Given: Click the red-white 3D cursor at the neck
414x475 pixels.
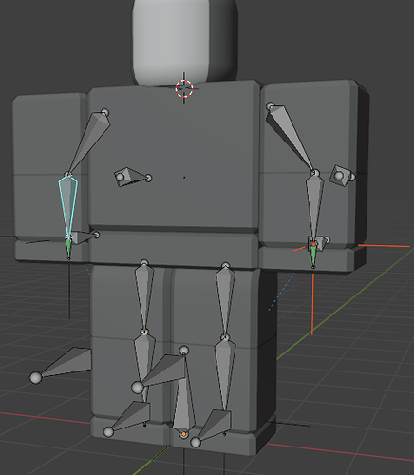Looking at the screenshot, I should click(x=184, y=88).
